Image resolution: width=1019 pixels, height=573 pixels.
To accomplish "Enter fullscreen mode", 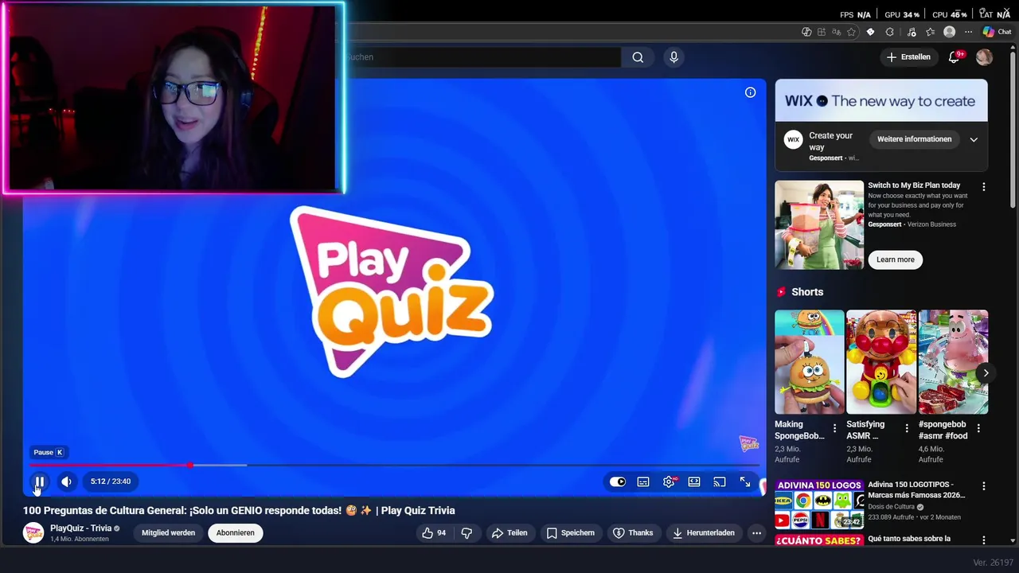I will pos(745,481).
